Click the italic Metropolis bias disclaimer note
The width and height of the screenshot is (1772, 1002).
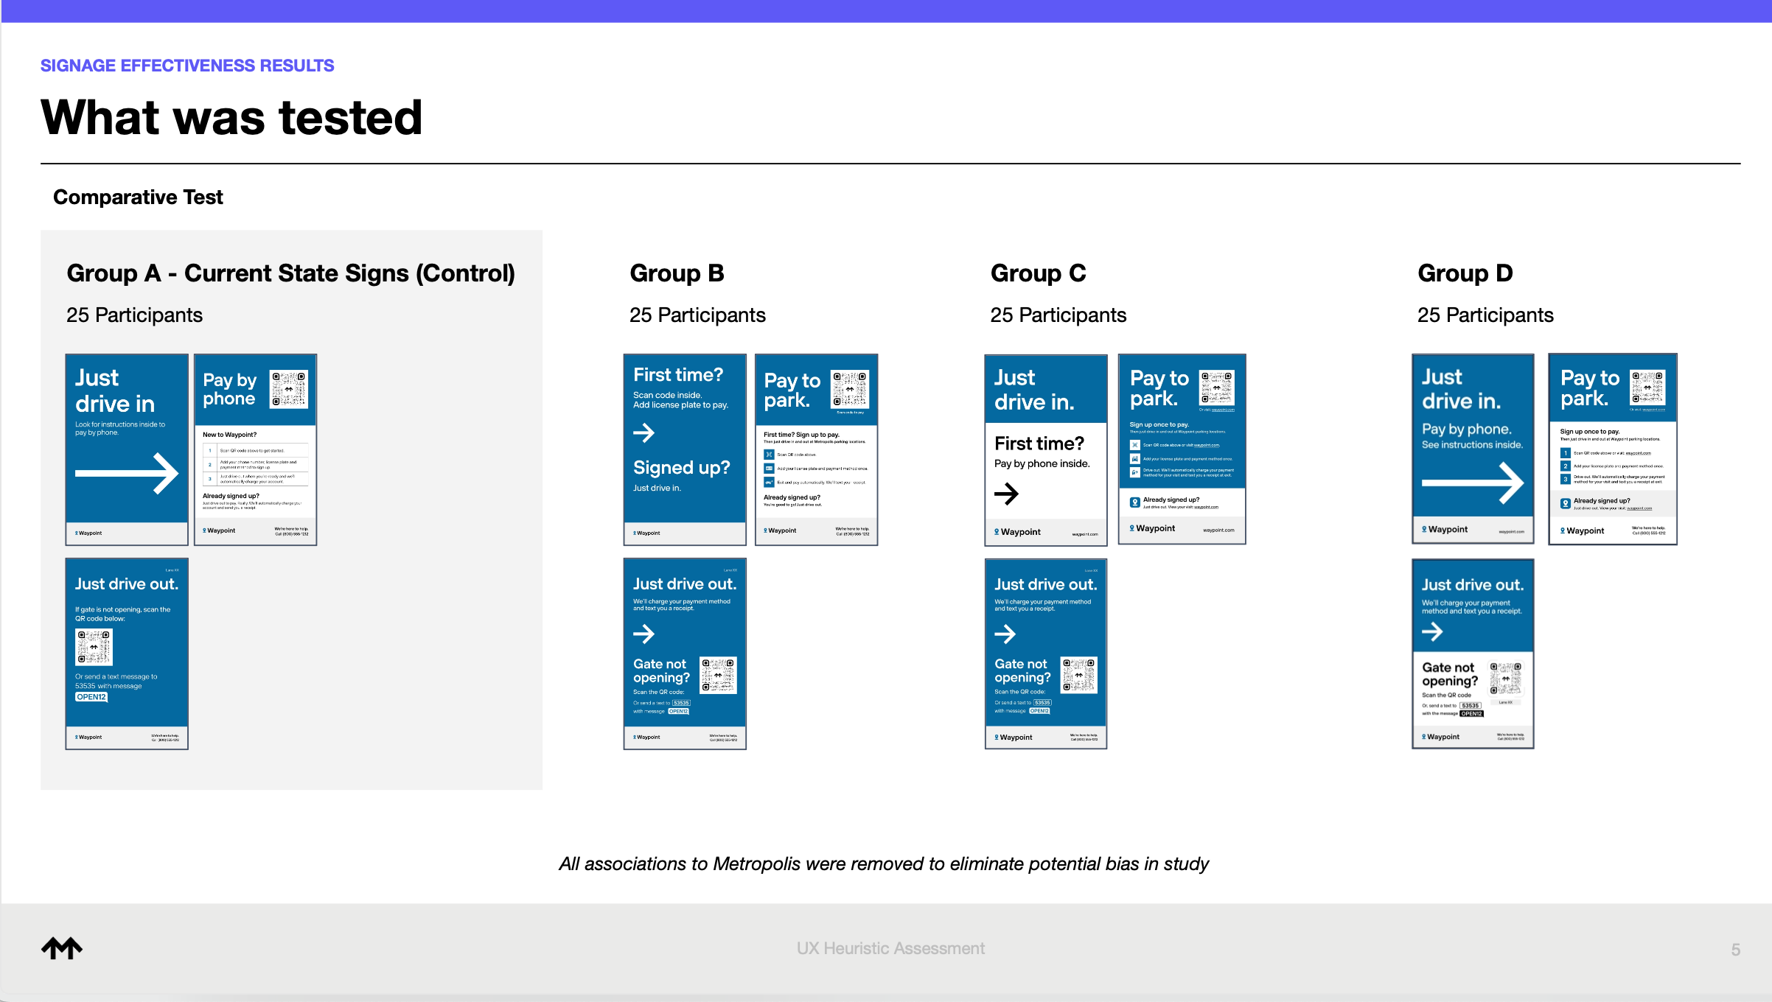883,863
